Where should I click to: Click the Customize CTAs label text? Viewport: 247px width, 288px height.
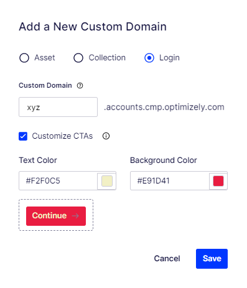(62, 136)
